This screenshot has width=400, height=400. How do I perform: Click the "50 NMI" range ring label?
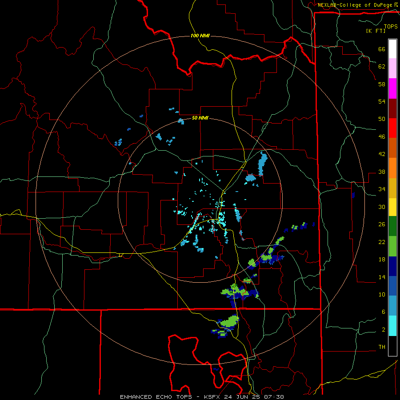tap(200, 118)
